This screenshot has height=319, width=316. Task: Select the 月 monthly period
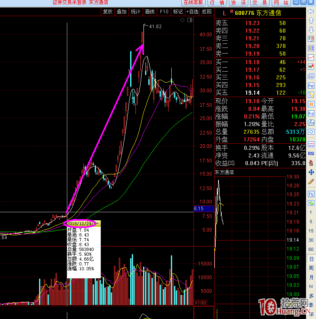[x=311, y=277]
